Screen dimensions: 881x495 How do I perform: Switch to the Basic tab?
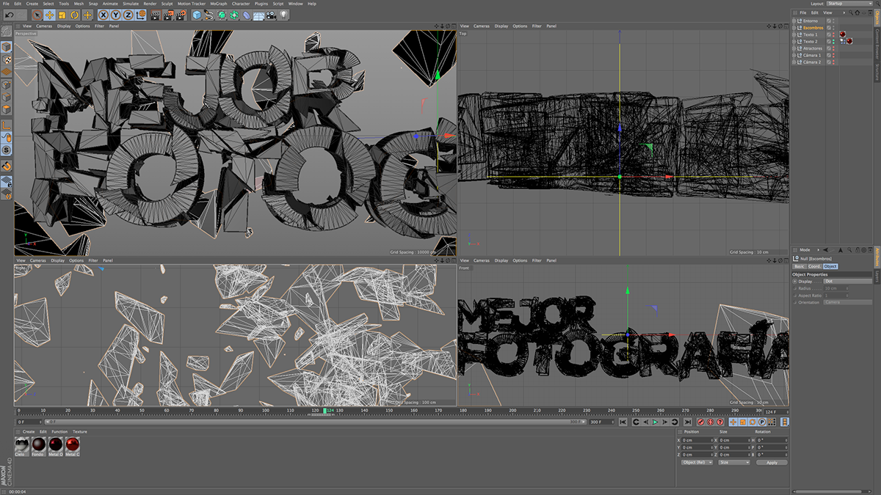tap(799, 266)
